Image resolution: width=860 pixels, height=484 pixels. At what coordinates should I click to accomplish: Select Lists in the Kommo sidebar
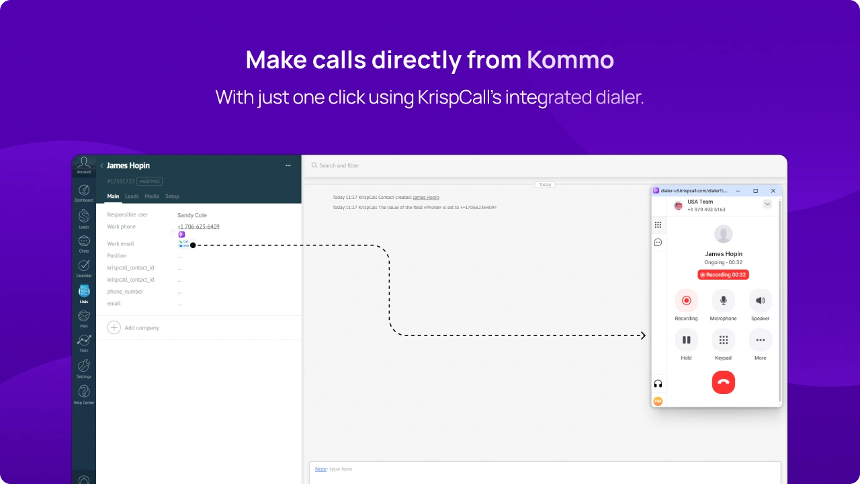(84, 294)
